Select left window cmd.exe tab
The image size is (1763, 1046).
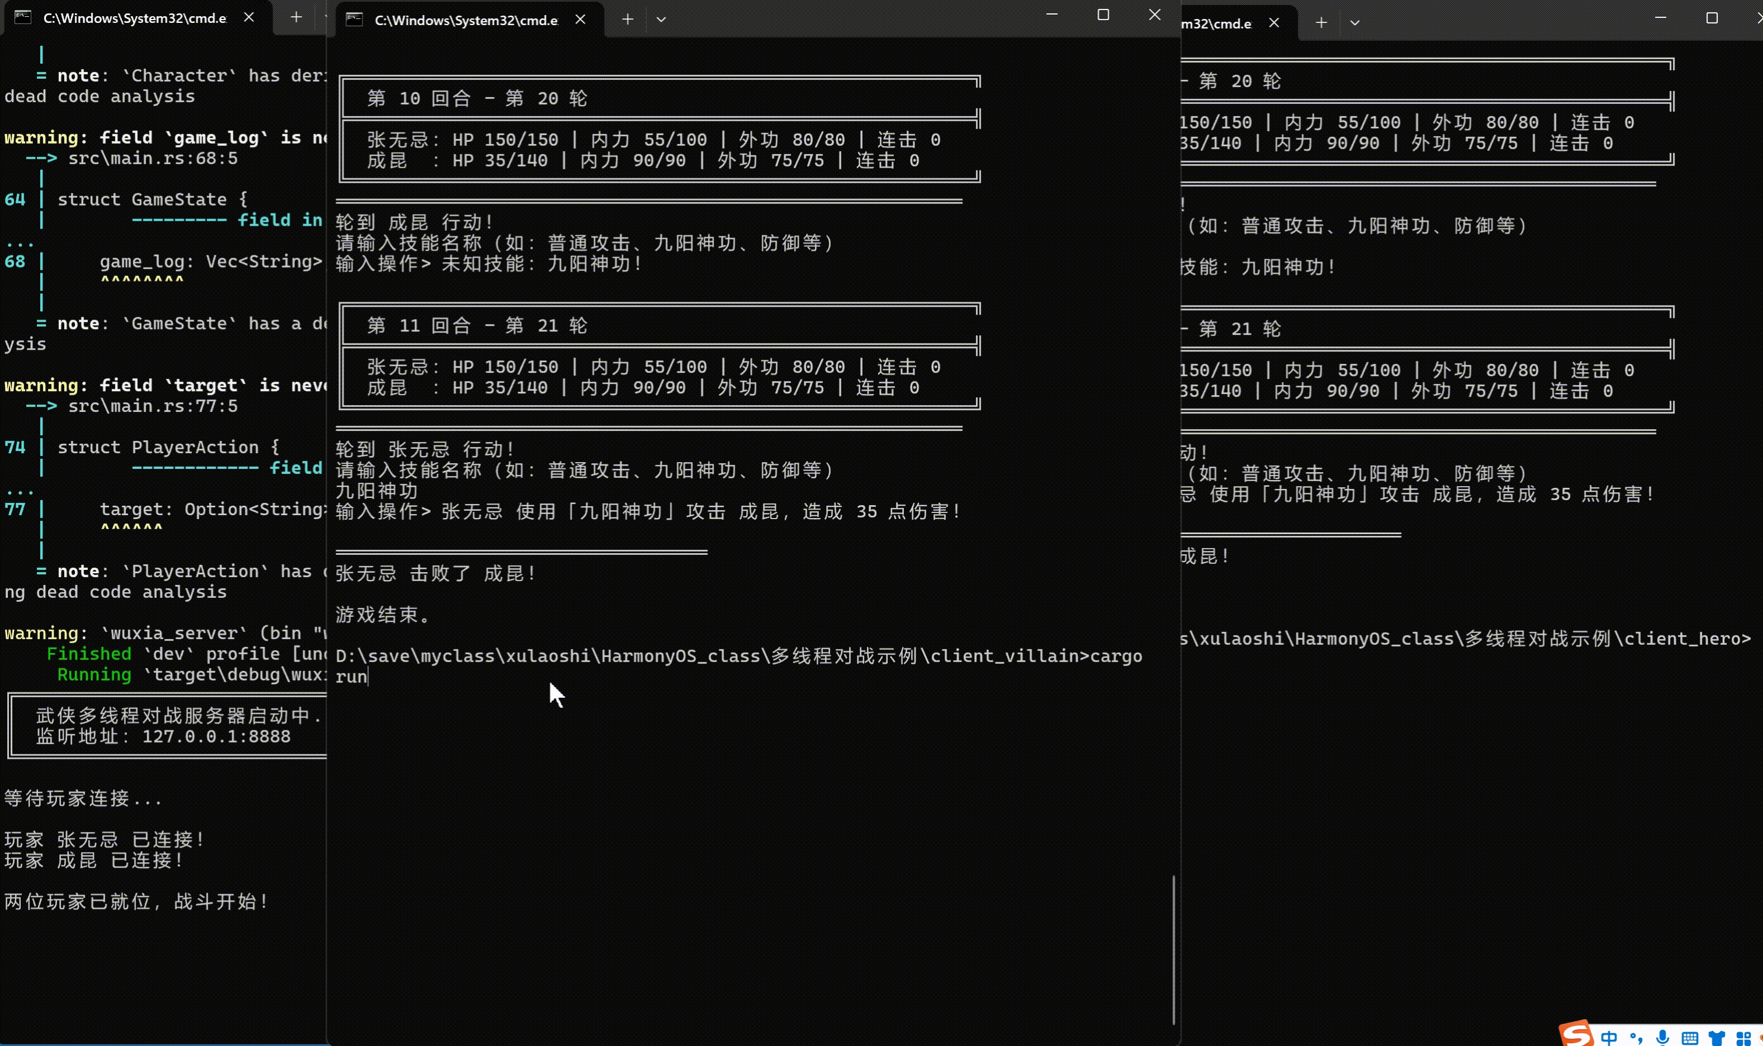point(134,18)
